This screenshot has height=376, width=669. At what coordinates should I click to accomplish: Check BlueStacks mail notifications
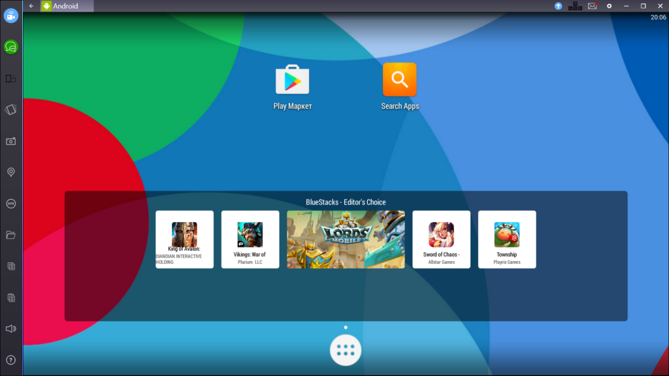click(x=592, y=6)
